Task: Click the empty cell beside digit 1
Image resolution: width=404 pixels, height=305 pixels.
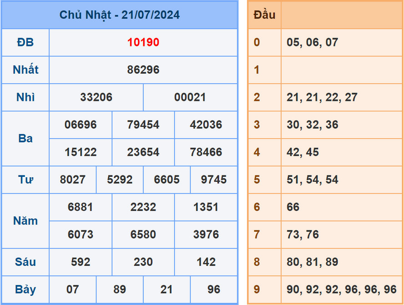Action: click(342, 70)
